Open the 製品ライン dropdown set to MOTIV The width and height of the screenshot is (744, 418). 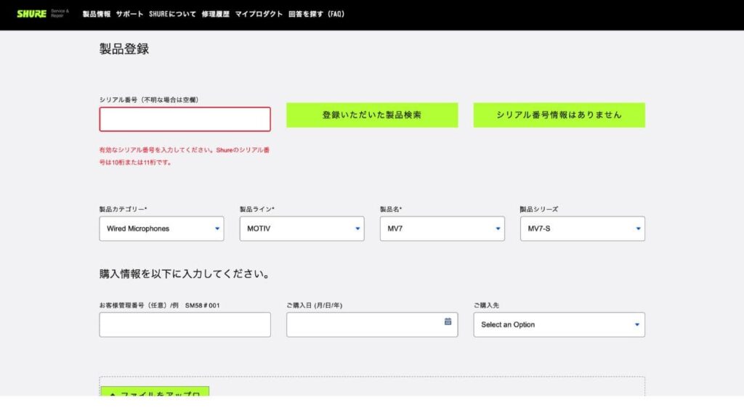302,229
